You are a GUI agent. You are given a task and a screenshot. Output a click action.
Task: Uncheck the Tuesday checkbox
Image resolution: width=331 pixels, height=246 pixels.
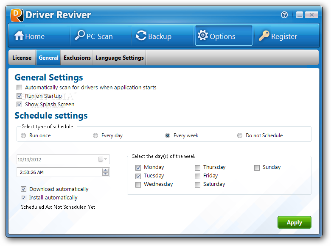(138, 176)
